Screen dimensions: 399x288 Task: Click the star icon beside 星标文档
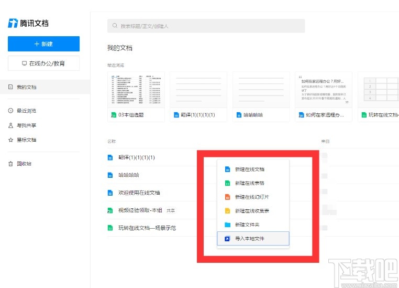point(10,140)
